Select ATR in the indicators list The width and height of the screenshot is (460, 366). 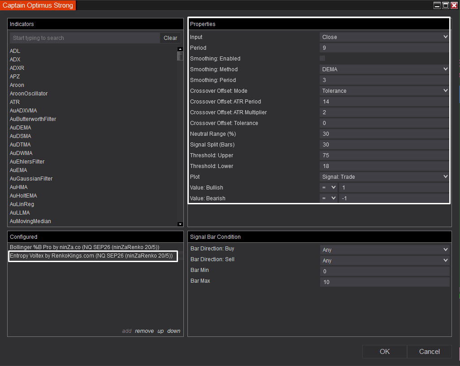[x=15, y=102]
